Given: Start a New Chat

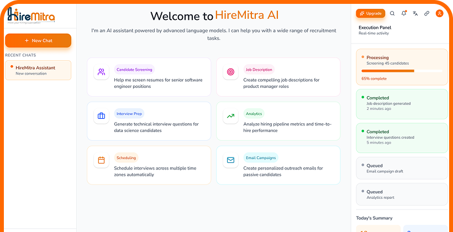Looking at the screenshot, I should pos(38,40).
